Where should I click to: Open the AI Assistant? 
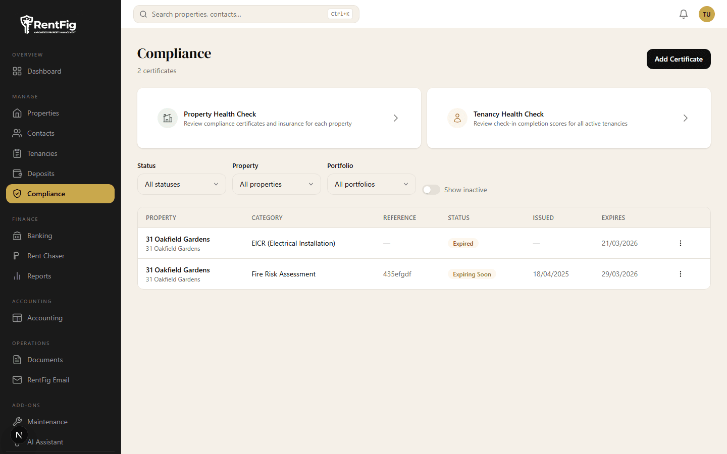[x=45, y=442]
